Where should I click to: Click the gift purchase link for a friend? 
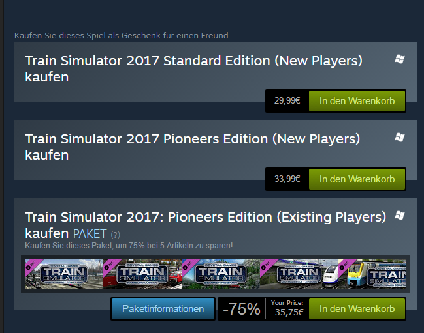[122, 35]
